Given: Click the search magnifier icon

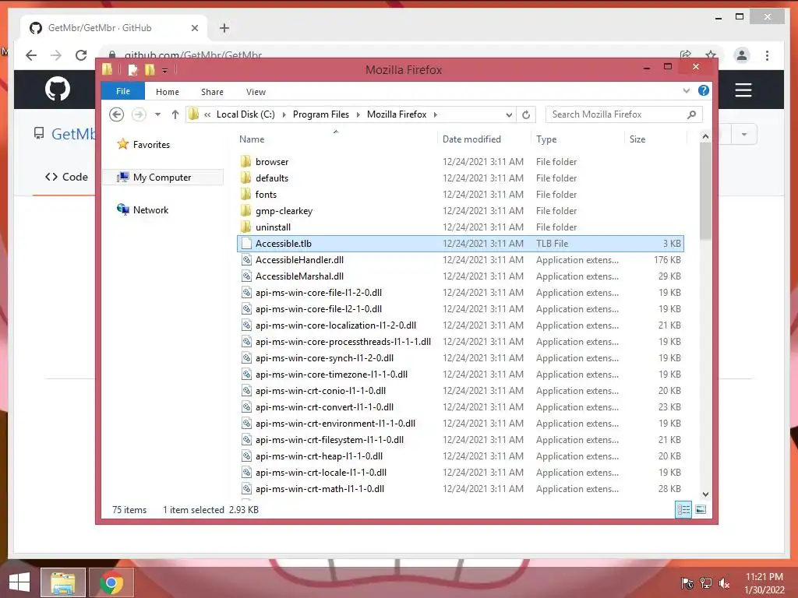Looking at the screenshot, I should (x=691, y=114).
